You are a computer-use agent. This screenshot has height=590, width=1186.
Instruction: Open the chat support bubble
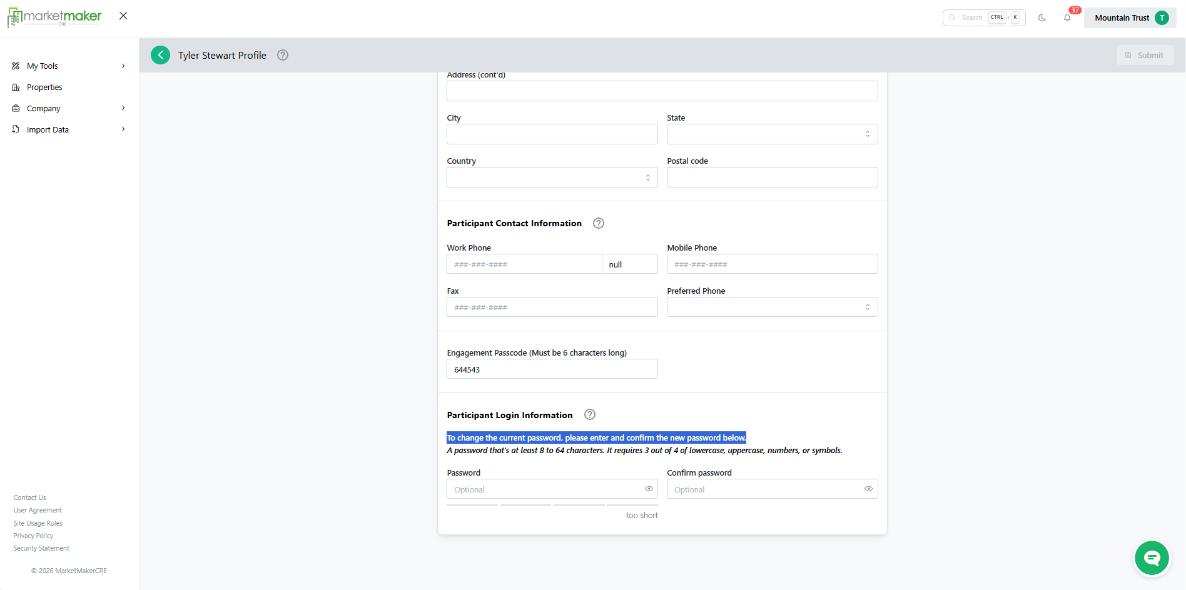coord(1152,557)
